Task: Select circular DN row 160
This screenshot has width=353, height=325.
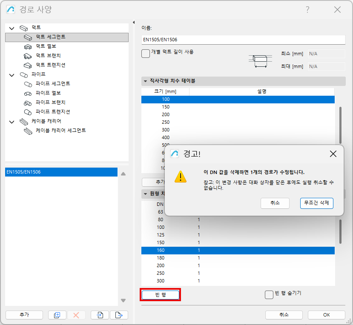Action: pos(238,250)
